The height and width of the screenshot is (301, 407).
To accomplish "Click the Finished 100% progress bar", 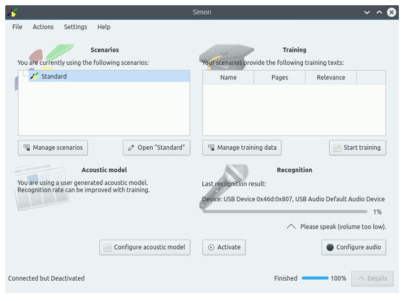I will coord(315,278).
